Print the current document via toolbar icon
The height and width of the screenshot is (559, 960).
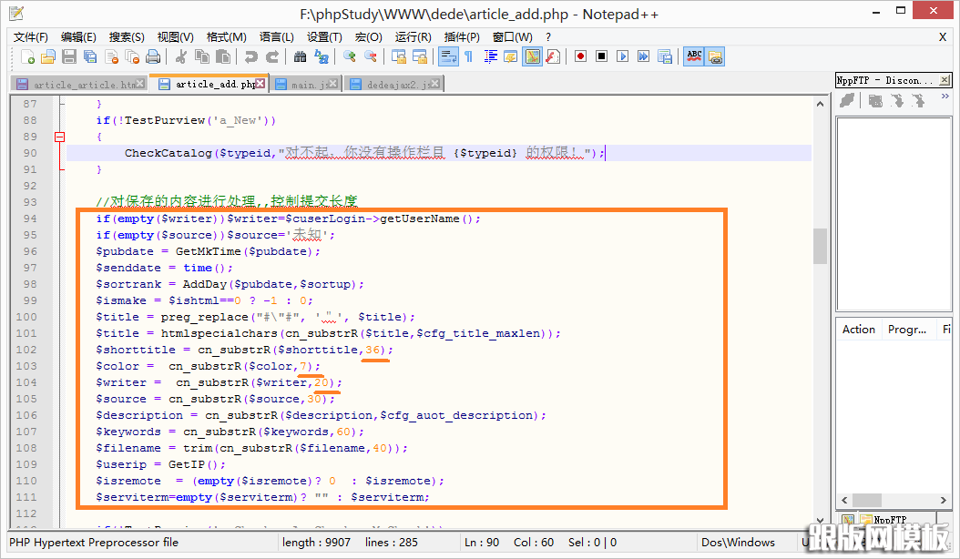point(151,56)
